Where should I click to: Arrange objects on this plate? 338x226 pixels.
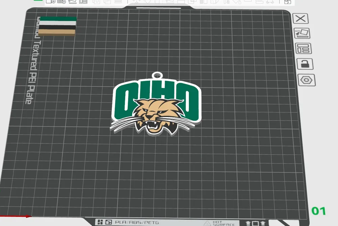click(303, 48)
